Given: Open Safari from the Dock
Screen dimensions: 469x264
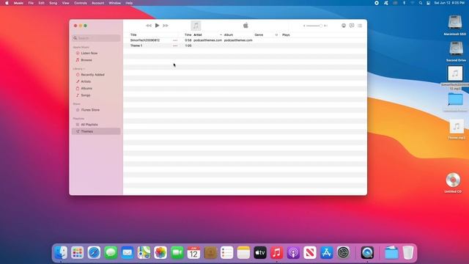Looking at the screenshot, I should (94, 252).
